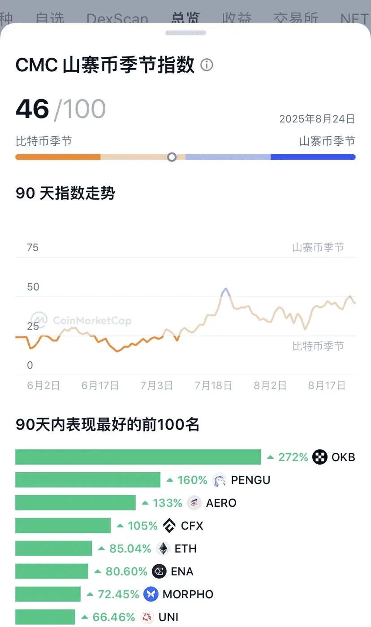Select the CFX coin logo
The width and height of the screenshot is (371, 627).
169,526
